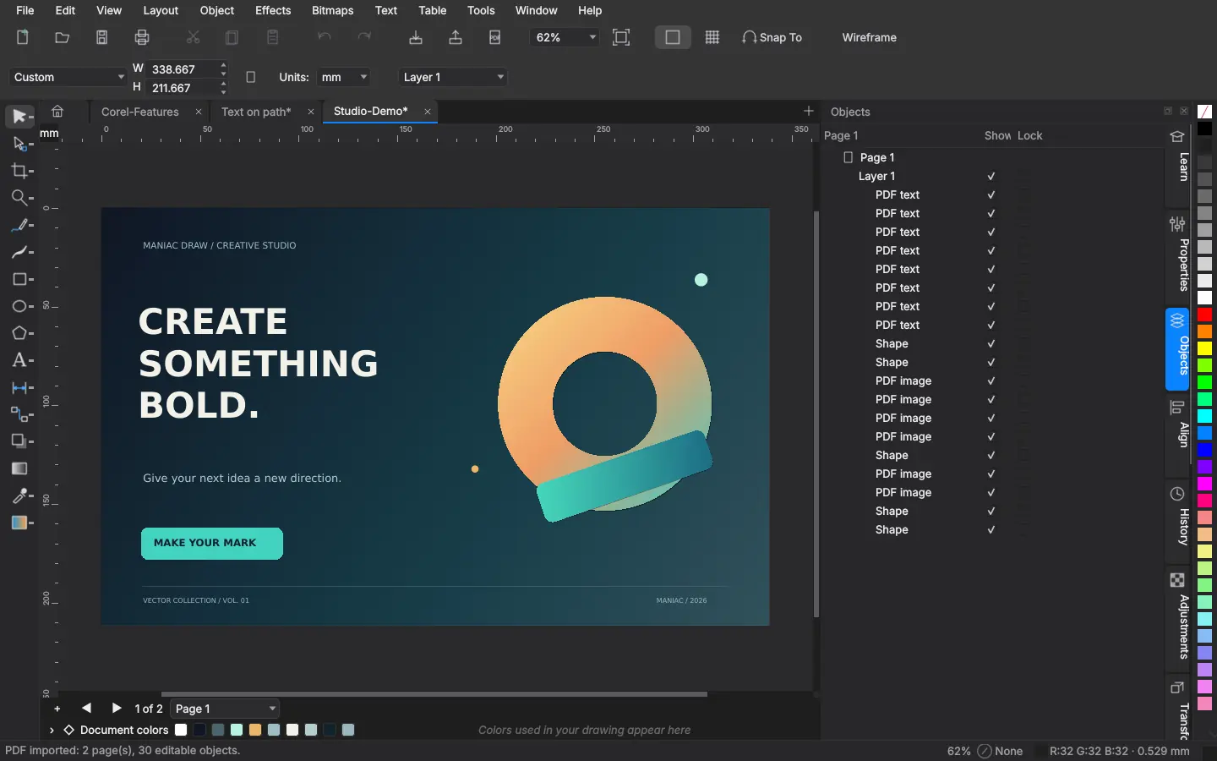Screen dimensions: 1217x761
Task: Open the Effects menu
Action: 273,10
